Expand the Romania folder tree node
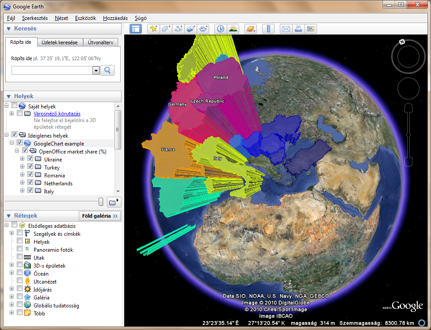Viewport: 431px width, 330px height. pyautogui.click(x=22, y=175)
